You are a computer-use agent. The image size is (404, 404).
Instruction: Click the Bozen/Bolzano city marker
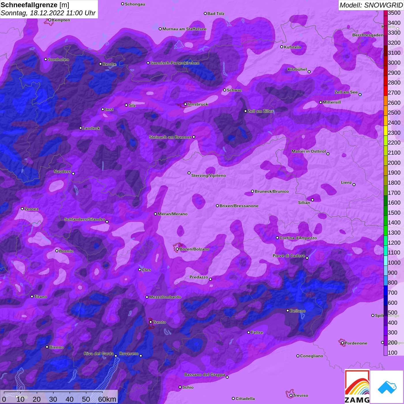pyautogui.click(x=177, y=249)
